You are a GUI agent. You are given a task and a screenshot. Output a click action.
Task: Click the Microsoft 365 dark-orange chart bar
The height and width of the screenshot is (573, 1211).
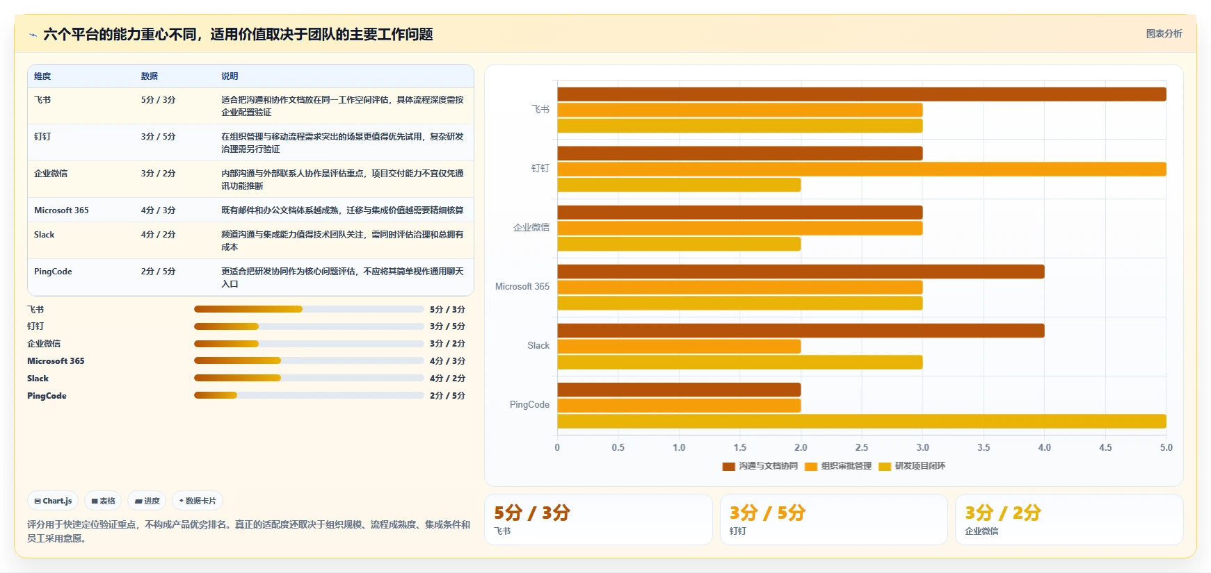click(x=801, y=272)
